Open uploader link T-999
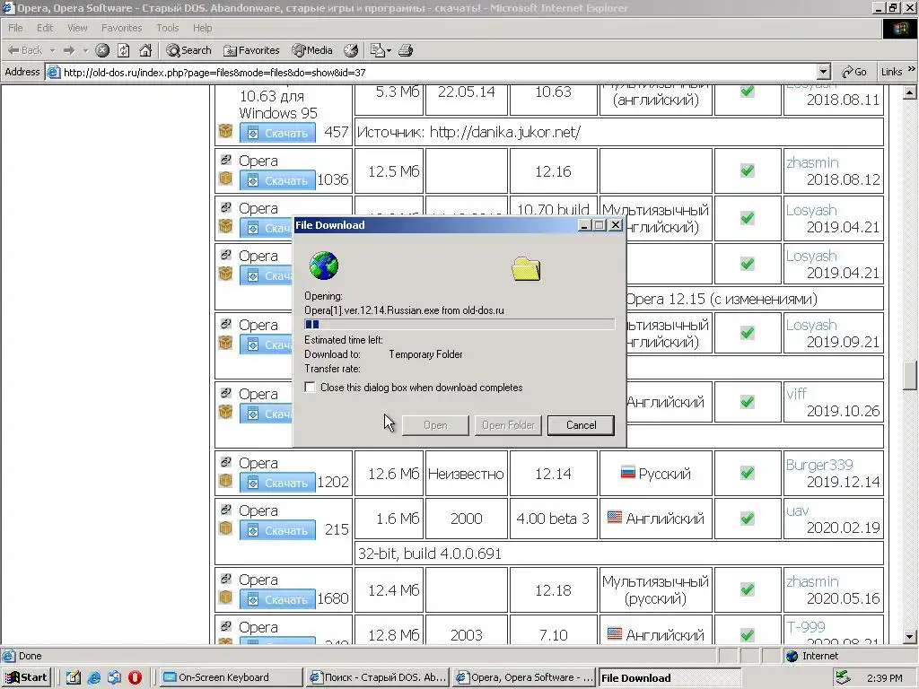This screenshot has height=689, width=919. (806, 627)
